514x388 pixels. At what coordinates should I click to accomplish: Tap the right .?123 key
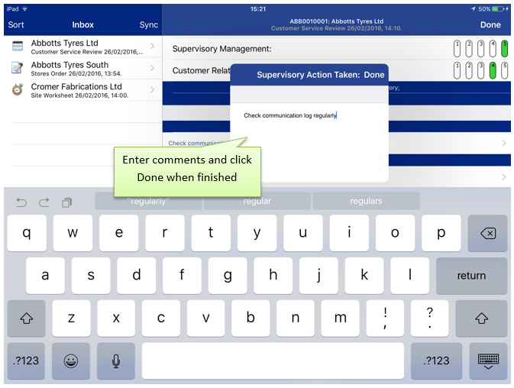(x=436, y=361)
